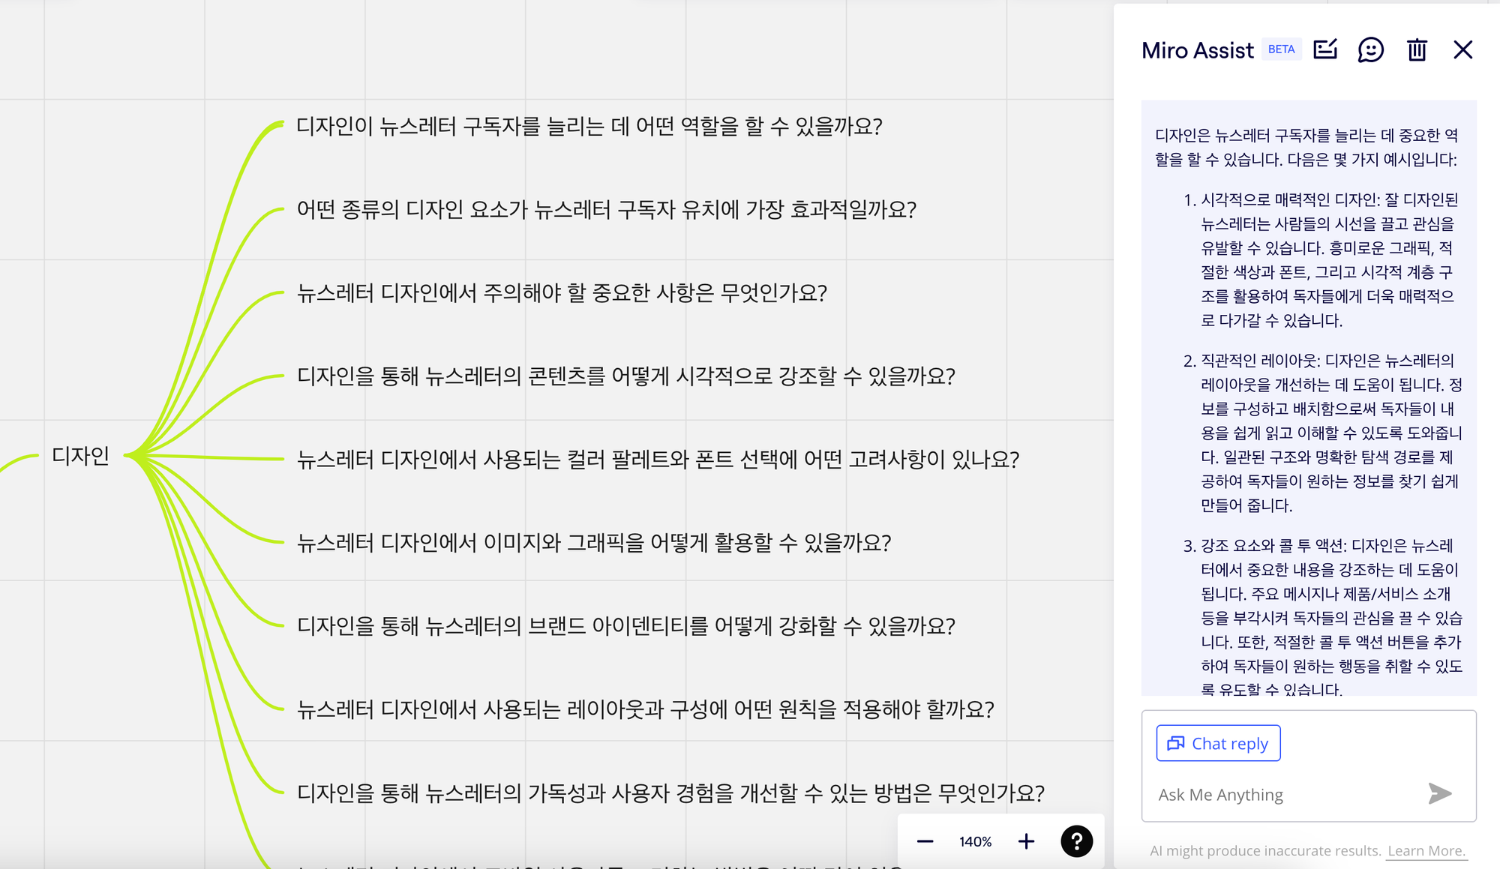Close the Miro Assist panel
The image size is (1500, 869).
[x=1462, y=50]
